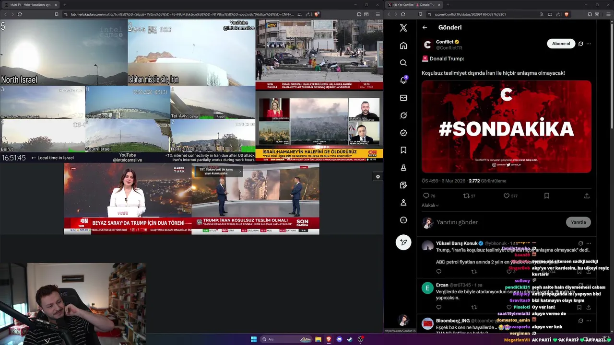Open X profile icon in sidebar
The width and height of the screenshot is (614, 345).
pyautogui.click(x=403, y=203)
